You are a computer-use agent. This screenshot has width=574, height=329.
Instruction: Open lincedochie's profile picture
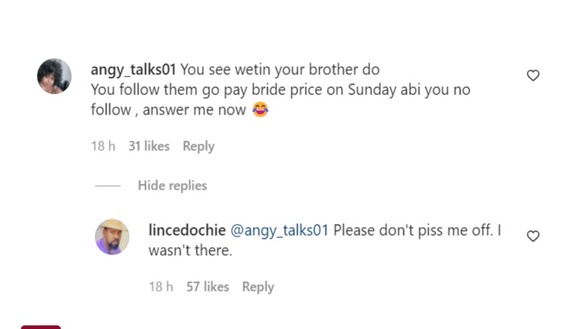pos(112,237)
